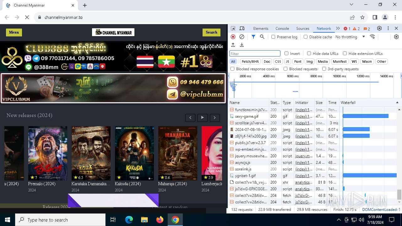Open the tab search chevron in the title bar
This screenshot has height=226, width=402.
coord(351,5)
